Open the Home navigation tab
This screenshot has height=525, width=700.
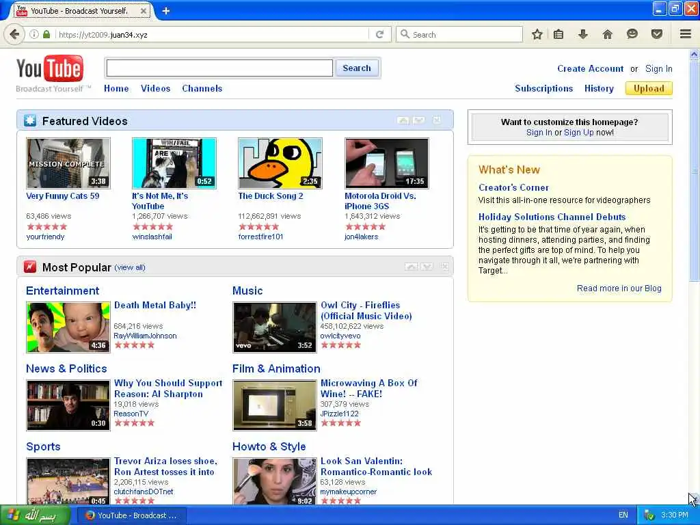116,88
